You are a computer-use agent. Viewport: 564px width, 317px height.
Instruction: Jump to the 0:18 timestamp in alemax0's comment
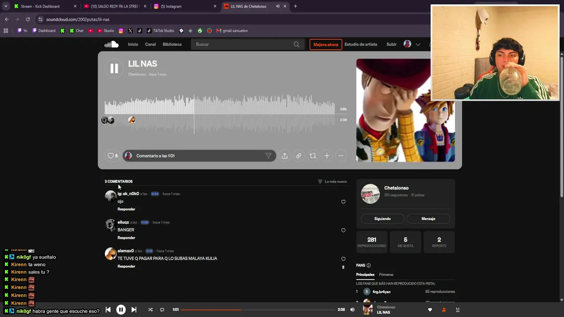[x=149, y=251]
